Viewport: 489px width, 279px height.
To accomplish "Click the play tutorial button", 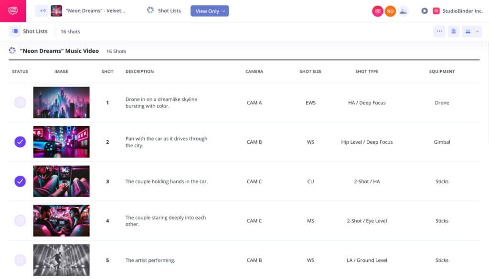I will click(425, 10).
